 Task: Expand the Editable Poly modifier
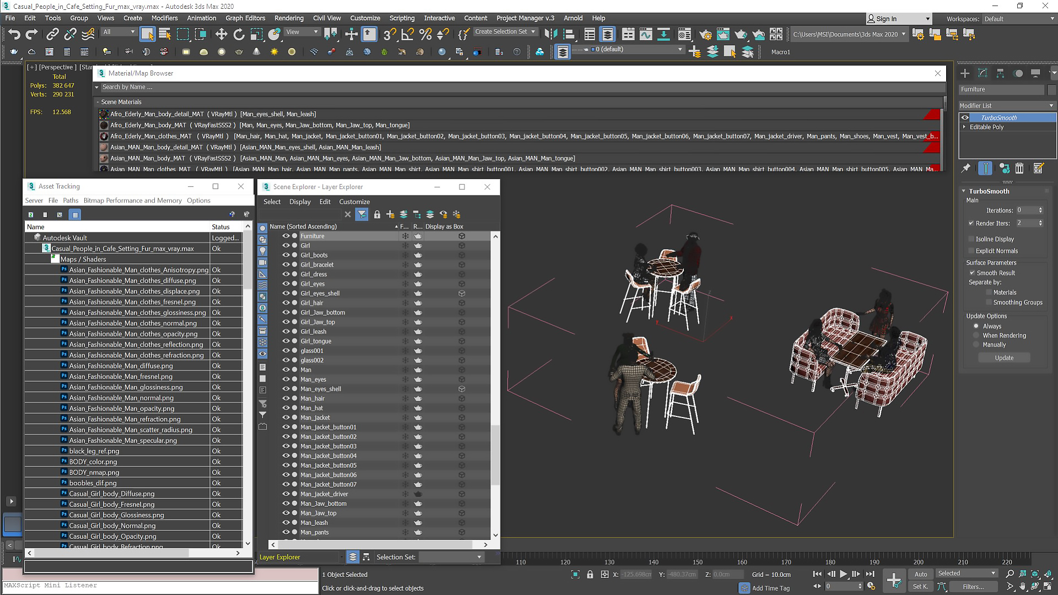(x=965, y=127)
